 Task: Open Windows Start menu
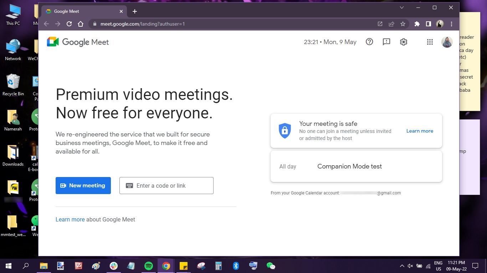point(9,266)
